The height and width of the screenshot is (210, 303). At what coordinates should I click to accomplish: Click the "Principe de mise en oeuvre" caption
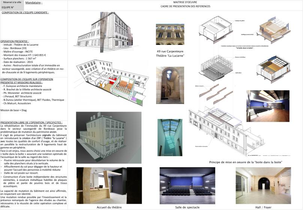point(246,162)
